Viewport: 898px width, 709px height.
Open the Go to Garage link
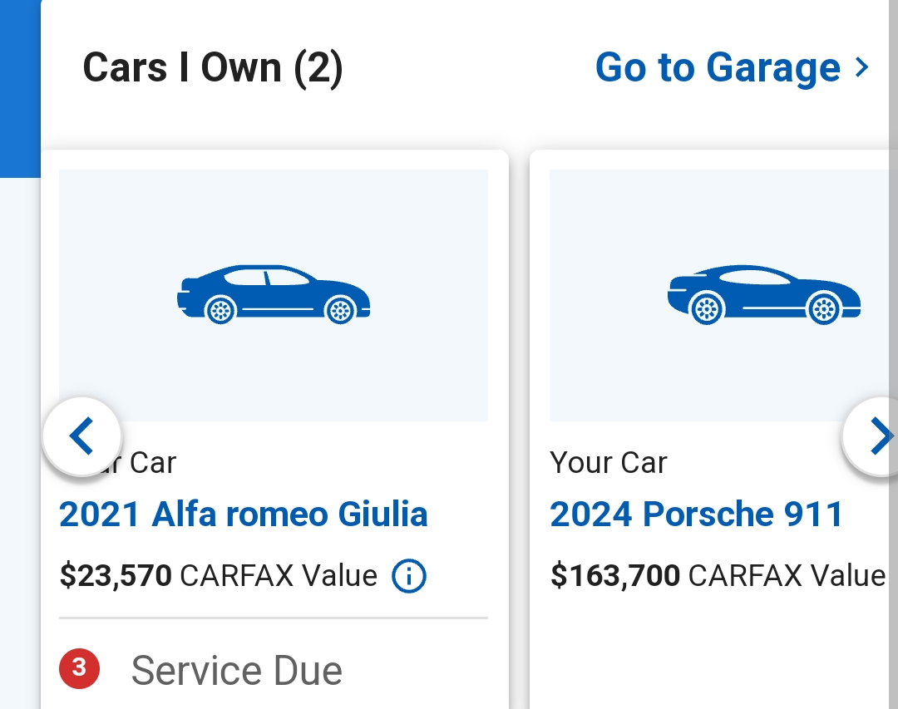(x=718, y=67)
